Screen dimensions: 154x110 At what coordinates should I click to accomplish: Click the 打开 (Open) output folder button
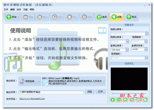pos(101,92)
